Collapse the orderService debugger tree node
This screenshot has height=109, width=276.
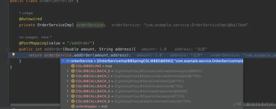(x=63, y=61)
